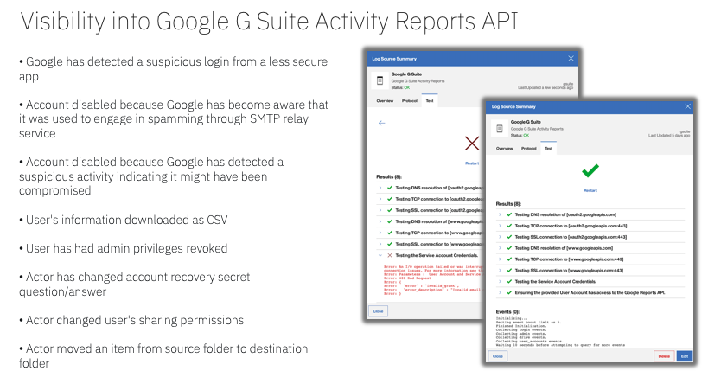Collapse failed Testing the Service Account Credentials row, rear dialog
This screenshot has height=390, width=708.
tap(380, 255)
